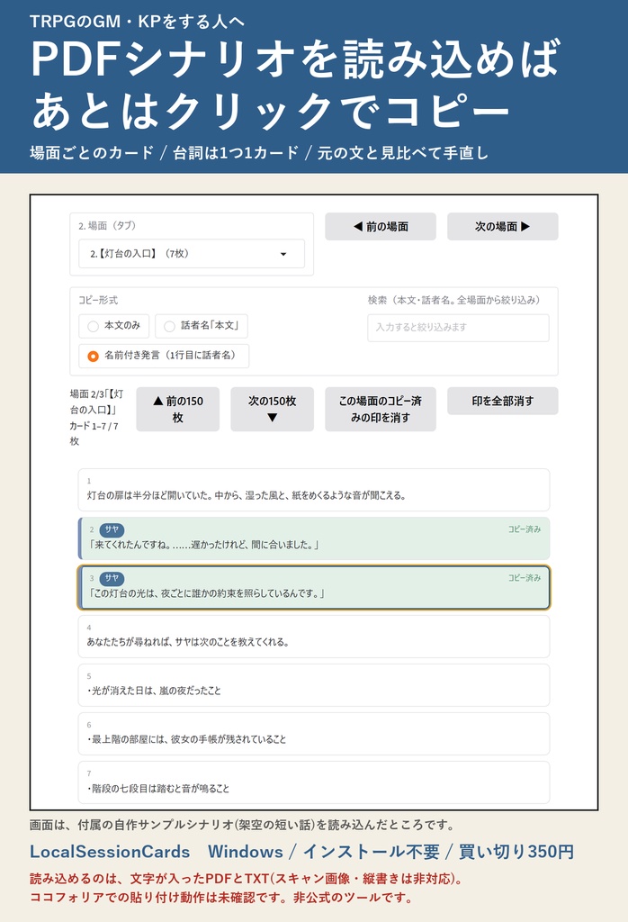The height and width of the screenshot is (922, 628).
Task: Show next 150 cards with 次の150枚
Action: pyautogui.click(x=272, y=410)
